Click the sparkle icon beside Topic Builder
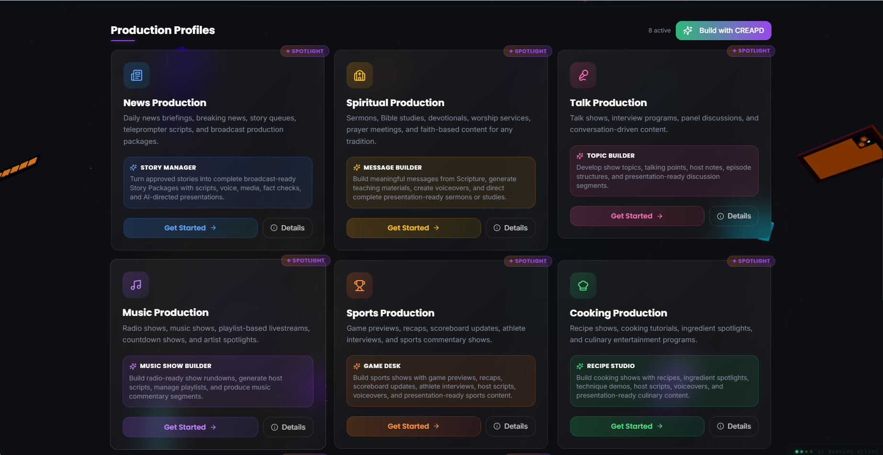 [x=580, y=156]
